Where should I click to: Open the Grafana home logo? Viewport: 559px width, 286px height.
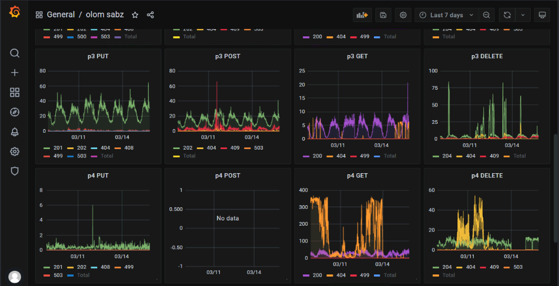(15, 13)
